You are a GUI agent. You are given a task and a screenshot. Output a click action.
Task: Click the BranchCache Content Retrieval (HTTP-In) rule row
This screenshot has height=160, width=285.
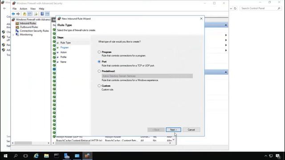(114, 140)
